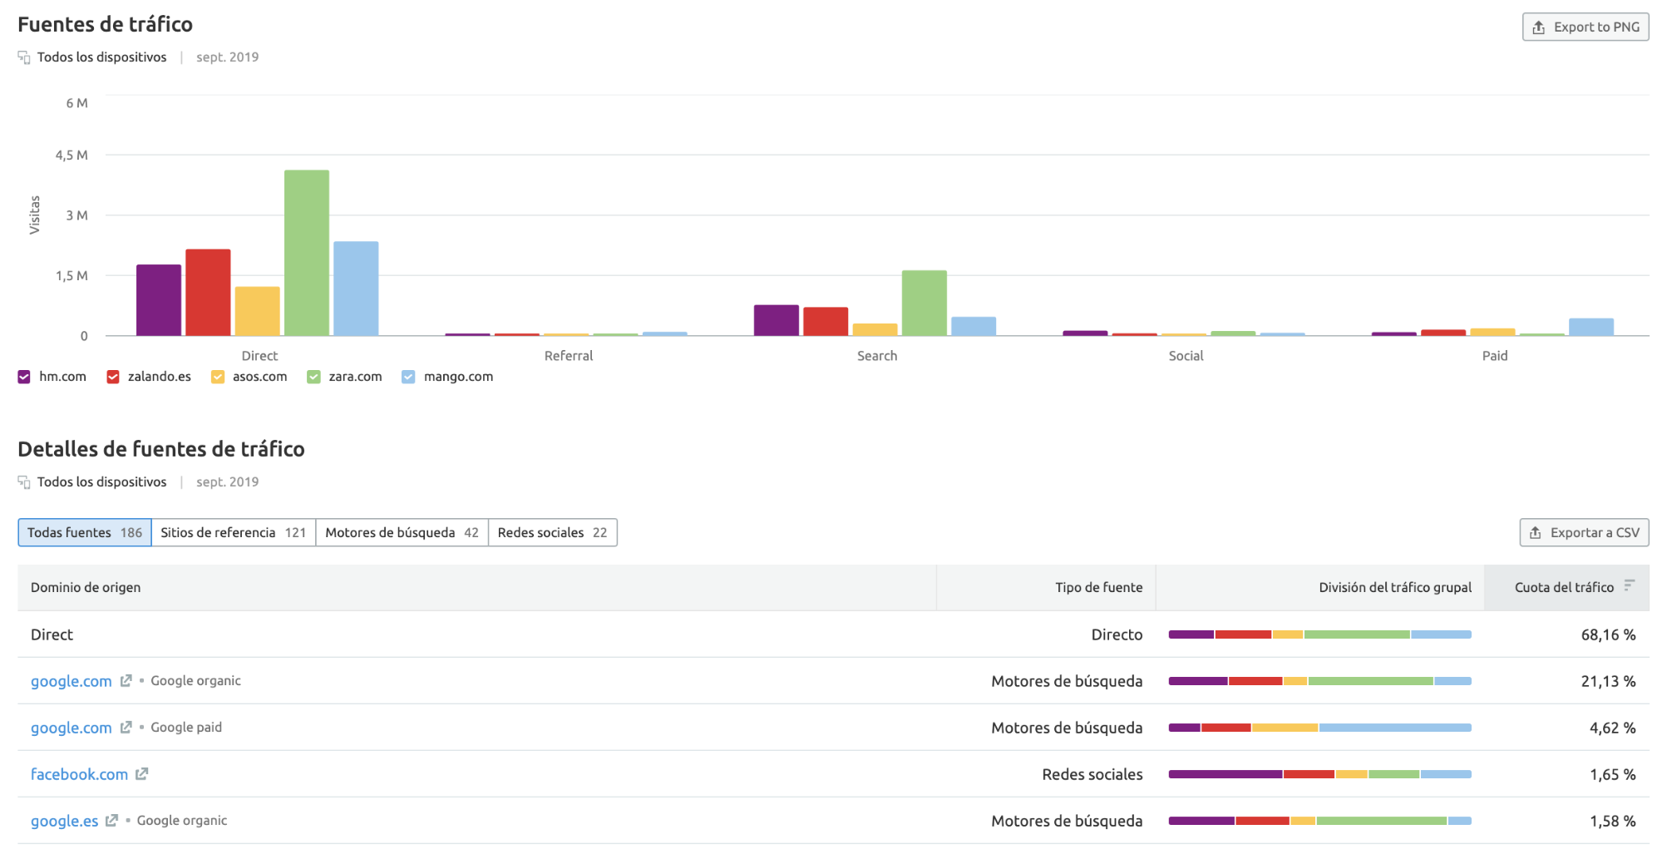Click the mango.com blue Direct bar

click(356, 289)
